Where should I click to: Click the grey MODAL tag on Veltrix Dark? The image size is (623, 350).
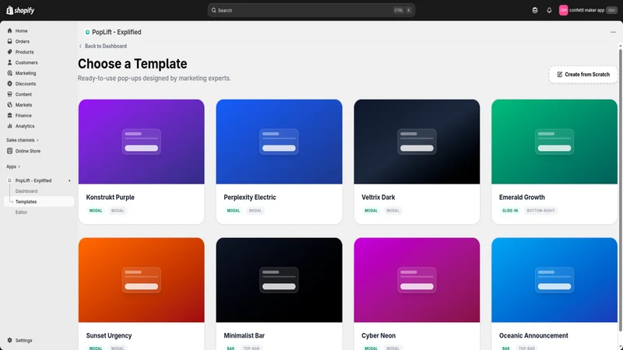click(393, 211)
